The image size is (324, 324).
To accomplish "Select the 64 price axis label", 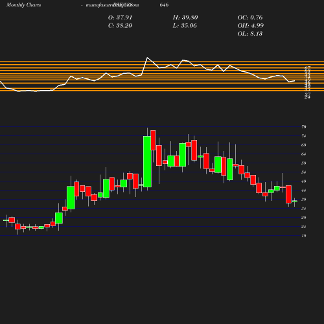I will 304,154.
